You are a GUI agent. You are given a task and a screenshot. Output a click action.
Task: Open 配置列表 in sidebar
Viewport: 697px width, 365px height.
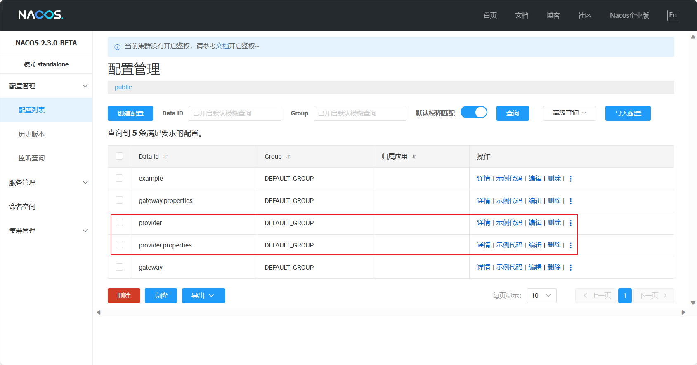point(46,110)
